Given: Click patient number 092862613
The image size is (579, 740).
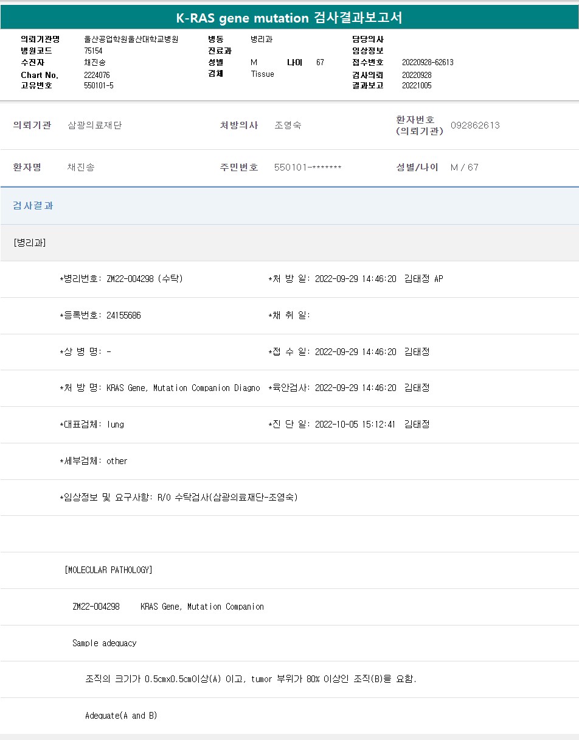Looking at the screenshot, I should tap(475, 125).
